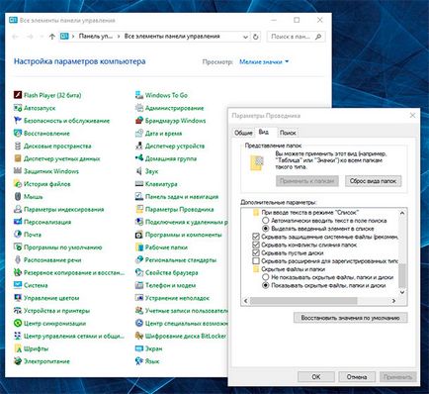
Task: Click Сброс вида папок button
Action: tap(373, 181)
